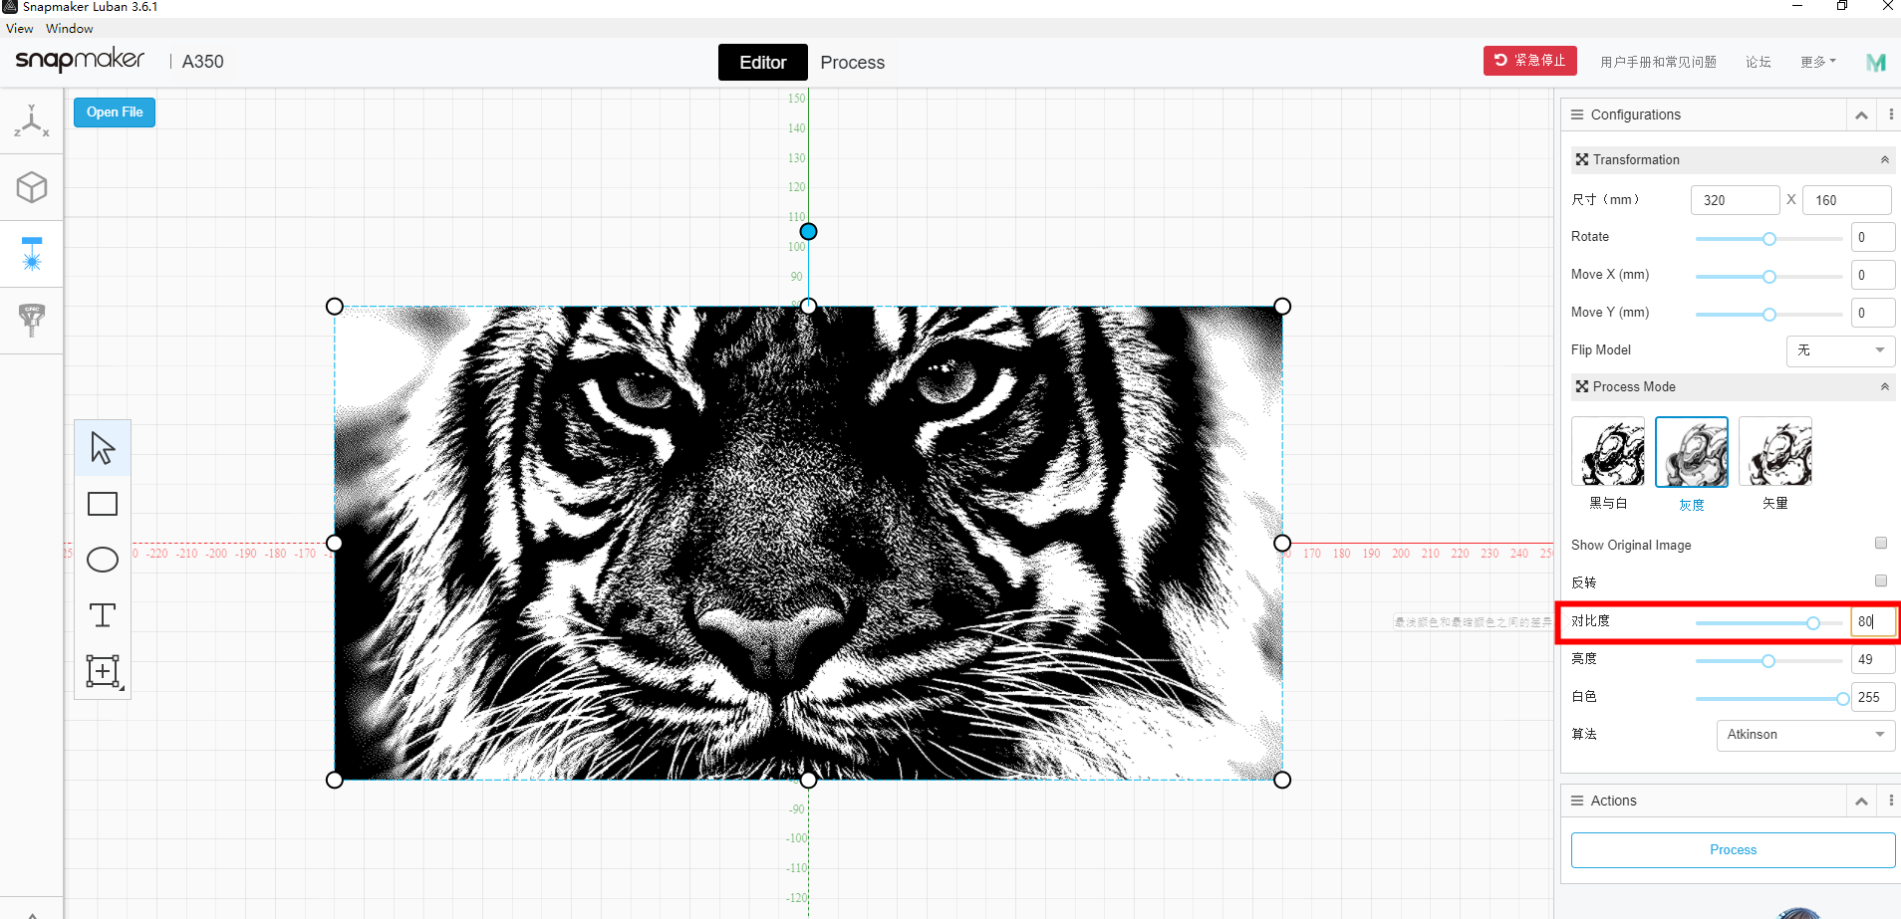The height and width of the screenshot is (919, 1901).
Task: Click the Snapmaker logo
Action: 80,61
